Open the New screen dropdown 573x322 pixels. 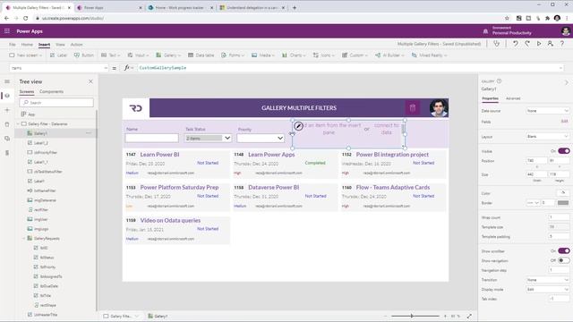click(x=26, y=55)
